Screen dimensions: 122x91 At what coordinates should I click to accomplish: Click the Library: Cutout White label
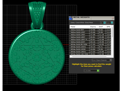(82, 22)
